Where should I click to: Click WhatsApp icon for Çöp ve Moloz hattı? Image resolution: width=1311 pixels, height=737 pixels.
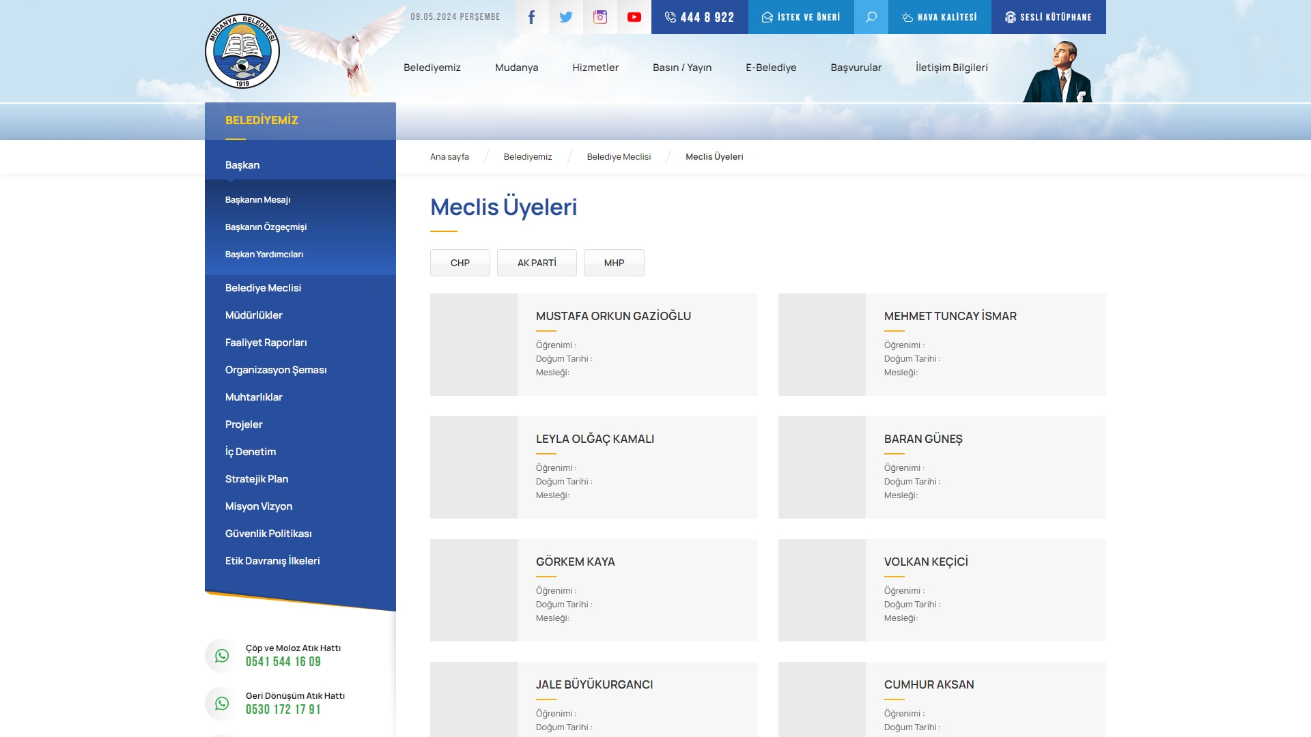click(222, 655)
